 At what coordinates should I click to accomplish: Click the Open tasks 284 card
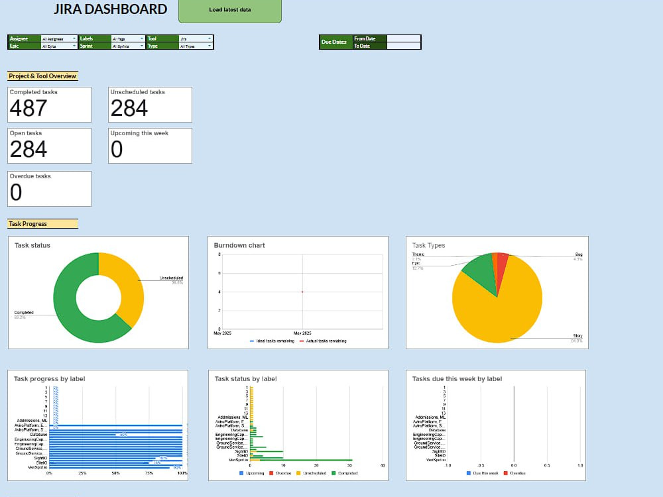50,146
